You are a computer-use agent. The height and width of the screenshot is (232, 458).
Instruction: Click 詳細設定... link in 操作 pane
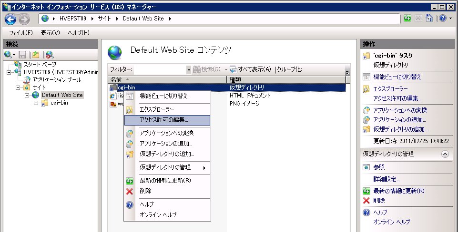pos(387,179)
